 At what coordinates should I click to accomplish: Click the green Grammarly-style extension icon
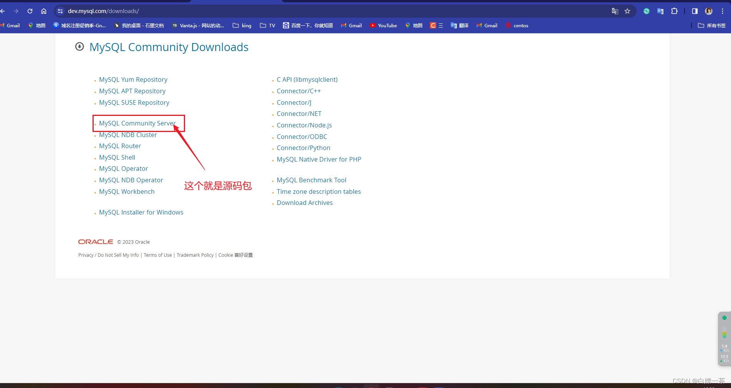pyautogui.click(x=647, y=11)
